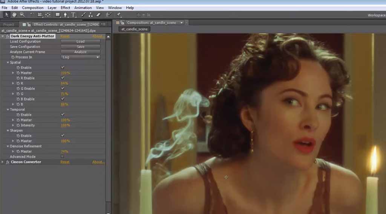
Task: Open the Edit menu
Action: tap(15, 8)
